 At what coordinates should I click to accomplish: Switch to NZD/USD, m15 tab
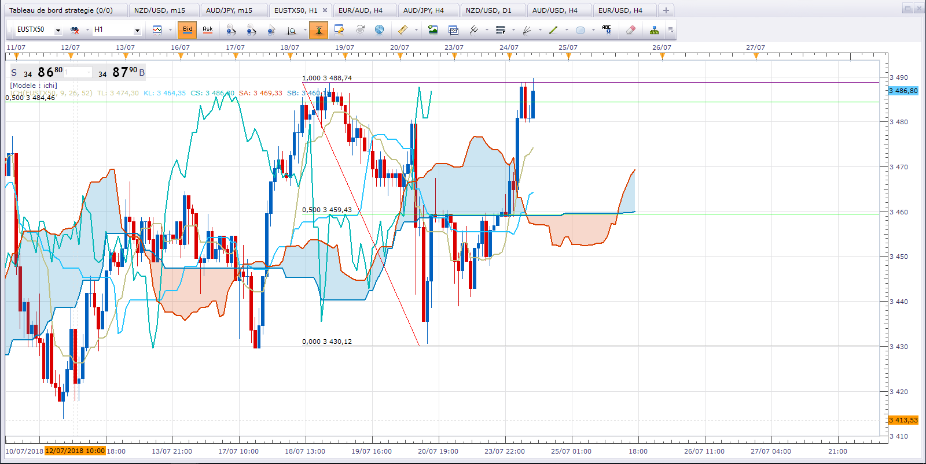(164, 10)
